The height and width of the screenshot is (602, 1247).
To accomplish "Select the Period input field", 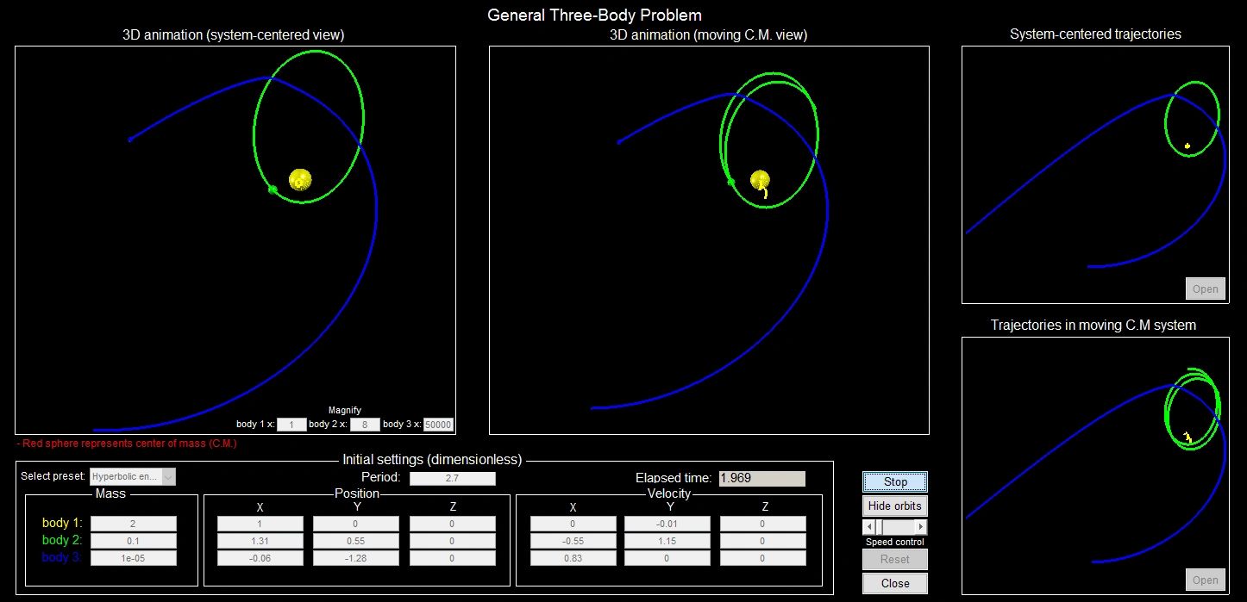I will 452,478.
